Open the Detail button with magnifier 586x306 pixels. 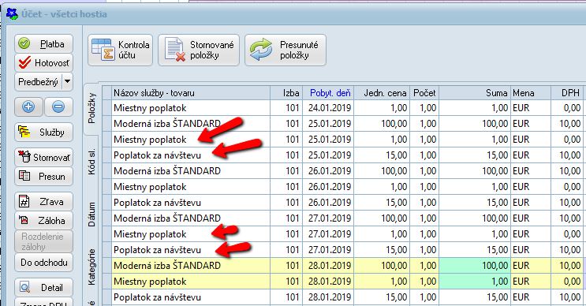pos(43,287)
